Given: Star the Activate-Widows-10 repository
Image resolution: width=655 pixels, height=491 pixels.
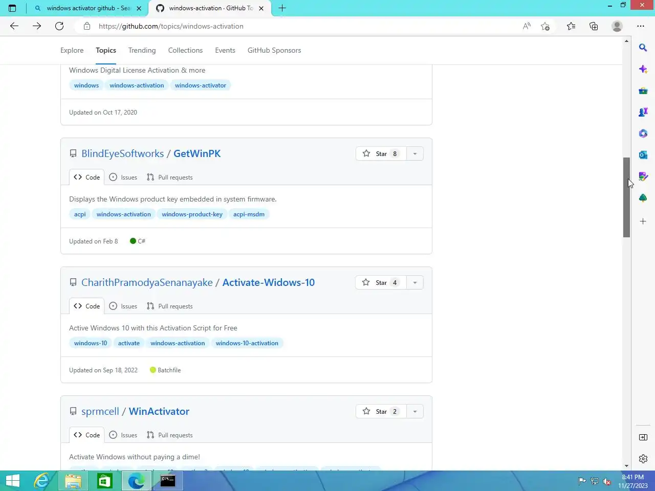Looking at the screenshot, I should coord(381,283).
